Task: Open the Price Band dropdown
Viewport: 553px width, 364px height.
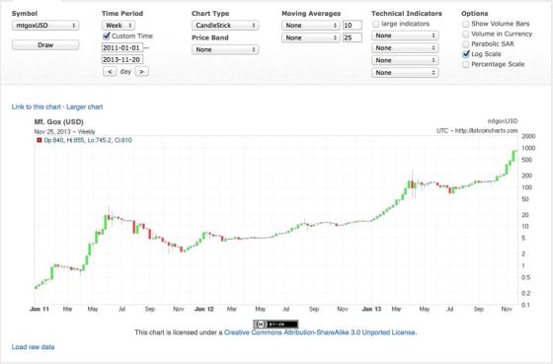Action: pos(225,49)
